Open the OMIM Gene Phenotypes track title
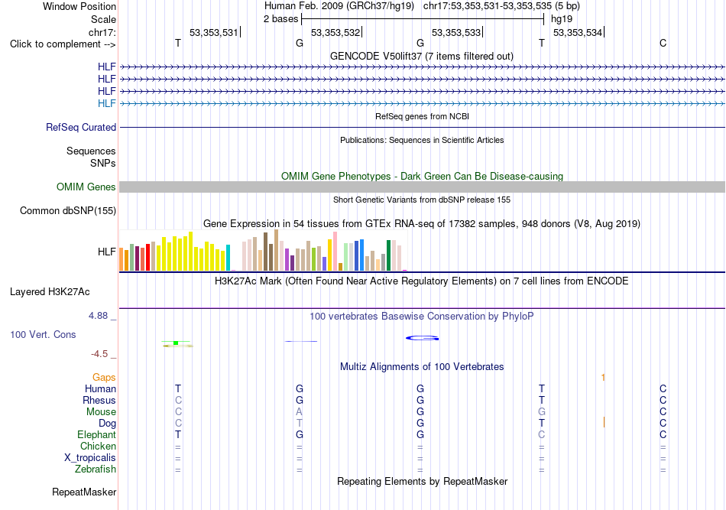Image resolution: width=726 pixels, height=510 pixels. point(423,176)
